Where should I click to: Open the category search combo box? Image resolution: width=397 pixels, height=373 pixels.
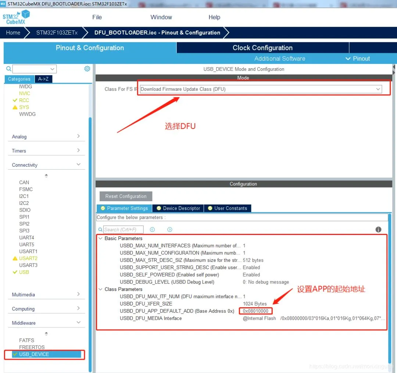point(35,69)
